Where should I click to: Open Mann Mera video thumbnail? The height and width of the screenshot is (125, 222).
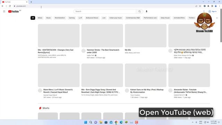(59, 75)
